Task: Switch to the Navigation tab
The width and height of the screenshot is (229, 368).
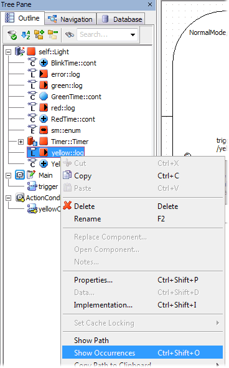Action: pos(70,19)
